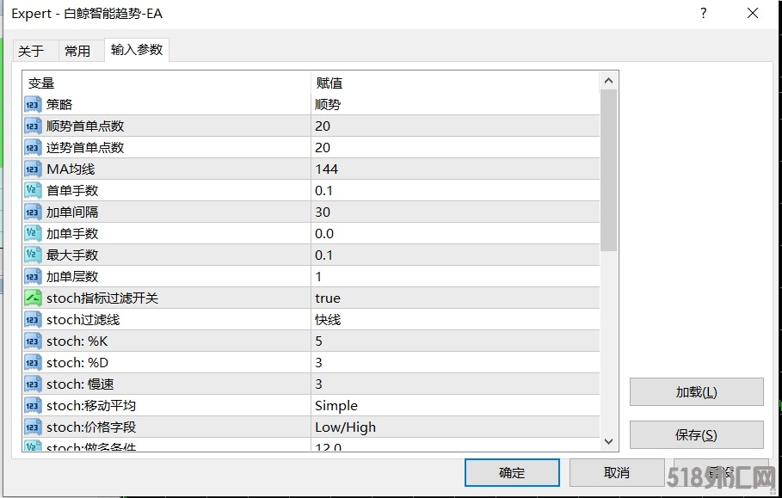The height and width of the screenshot is (498, 782).
Task: Switch to the 关于 tab
Action: coord(31,51)
